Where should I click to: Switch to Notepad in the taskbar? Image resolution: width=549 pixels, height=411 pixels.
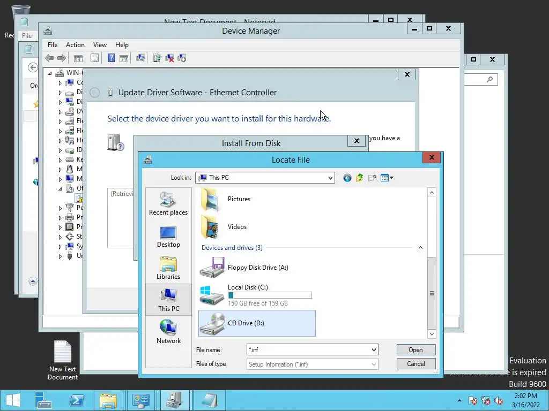pyautogui.click(x=210, y=400)
